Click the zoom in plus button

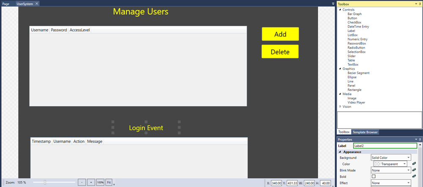click(x=91, y=182)
